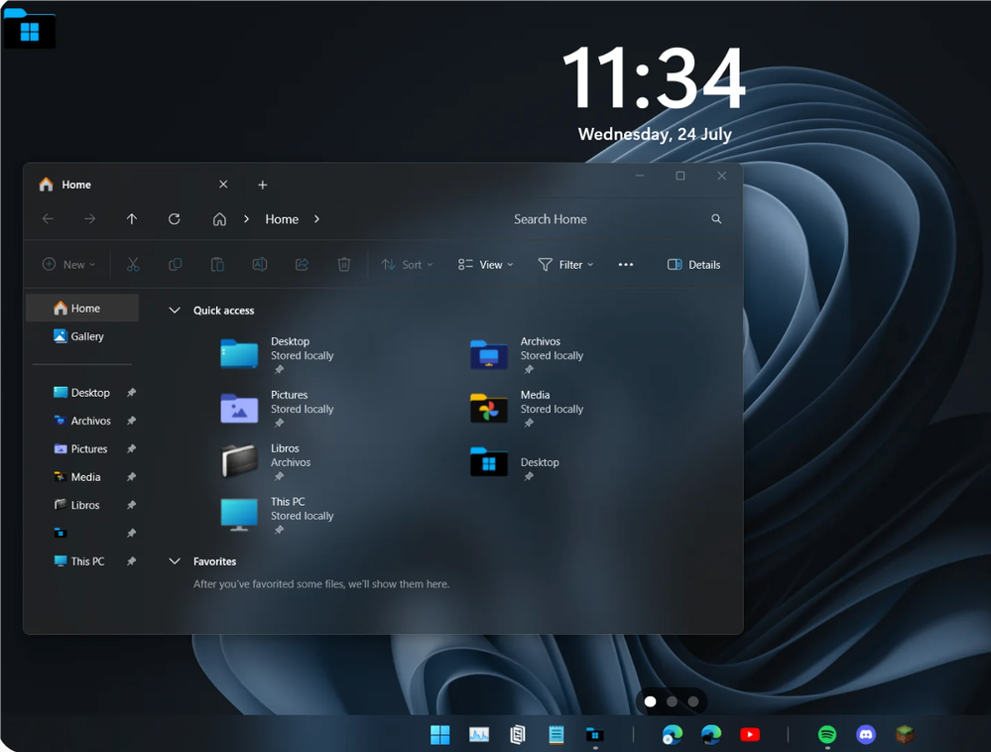Open the View dropdown menu

pyautogui.click(x=485, y=264)
